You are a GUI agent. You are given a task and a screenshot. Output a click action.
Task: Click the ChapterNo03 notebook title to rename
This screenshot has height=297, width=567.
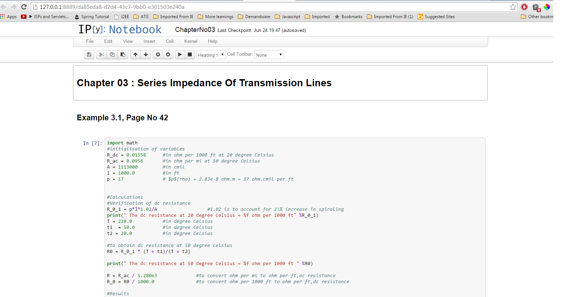click(195, 30)
